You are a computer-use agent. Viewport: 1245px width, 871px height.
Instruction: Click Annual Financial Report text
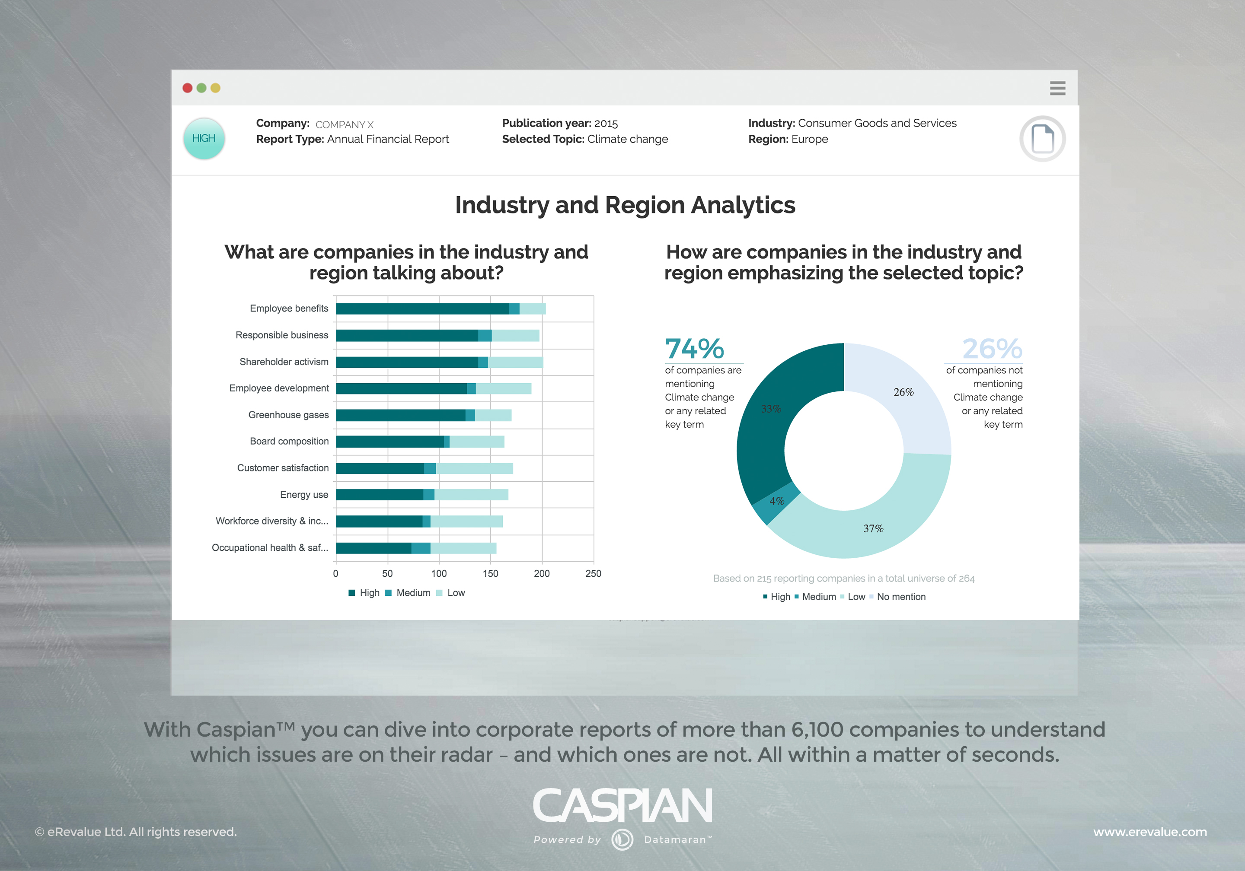click(x=388, y=139)
